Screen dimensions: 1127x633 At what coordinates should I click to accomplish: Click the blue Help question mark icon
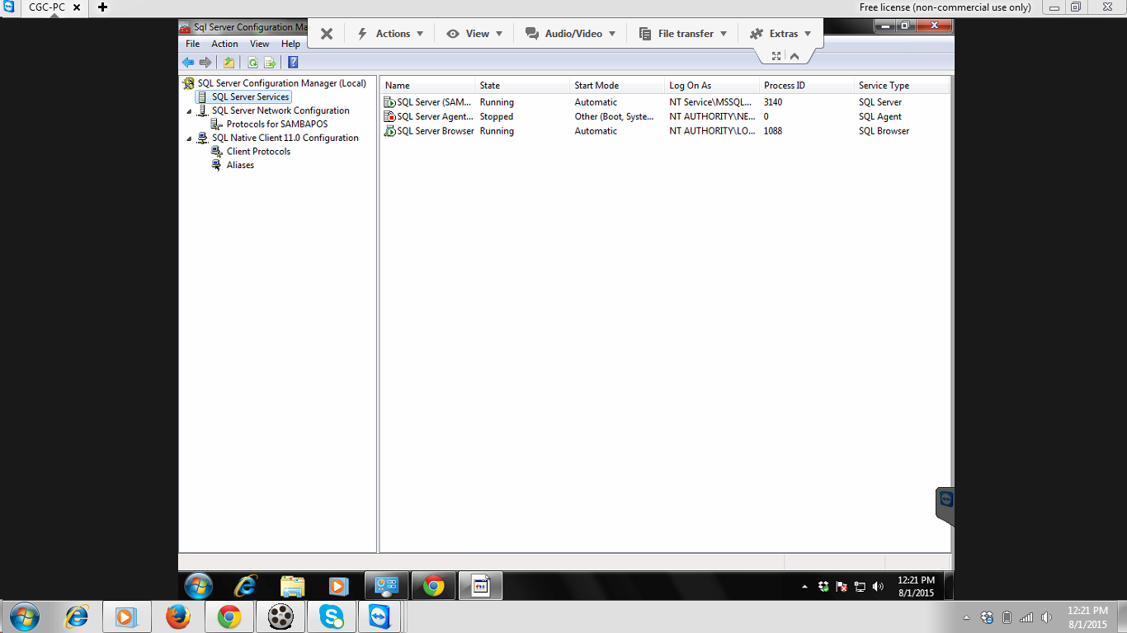point(293,63)
